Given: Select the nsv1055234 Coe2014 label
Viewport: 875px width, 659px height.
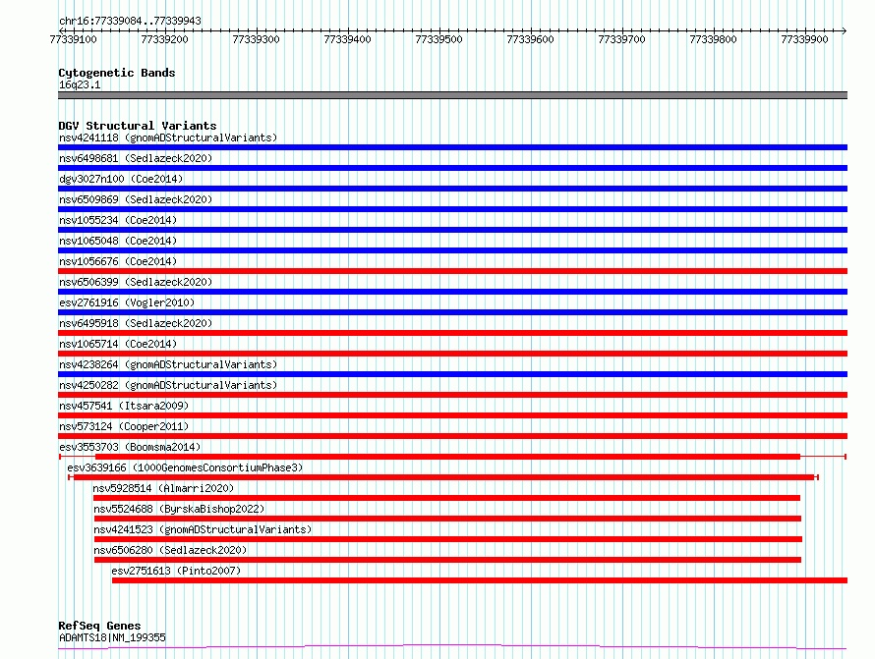Looking at the screenshot, I should [118, 220].
